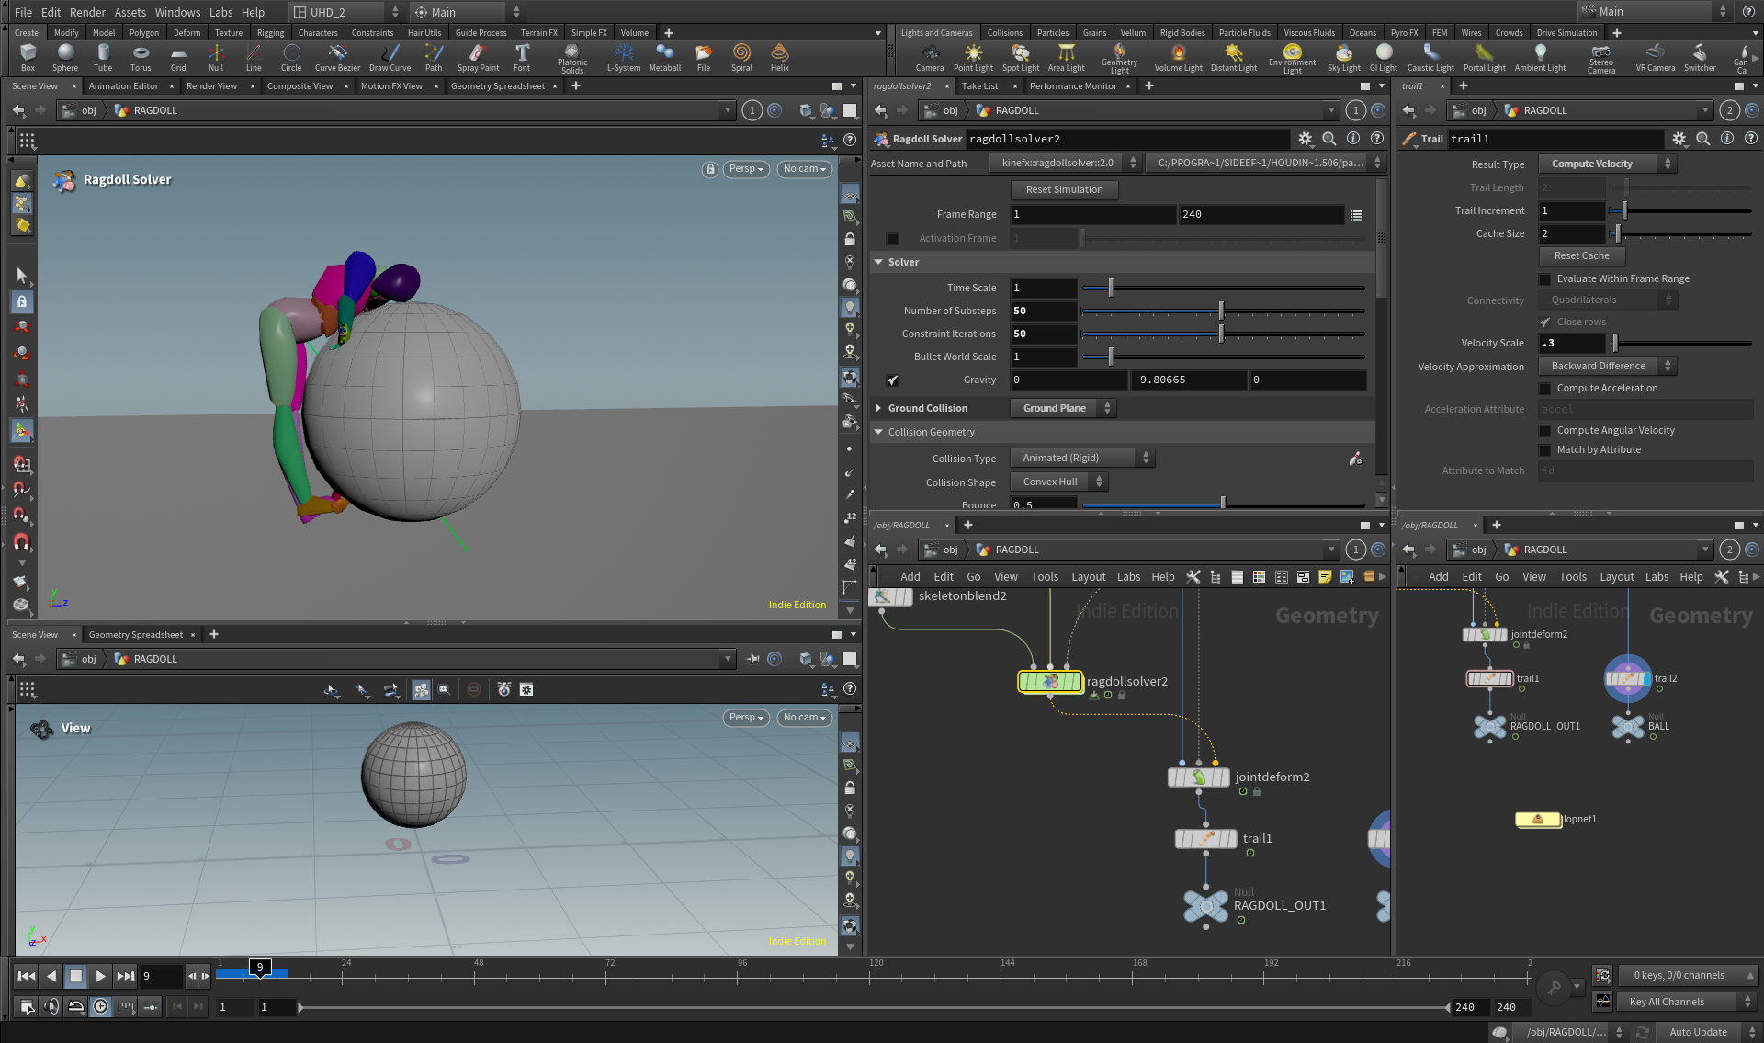Open the Collision Type dropdown

pos(1082,458)
